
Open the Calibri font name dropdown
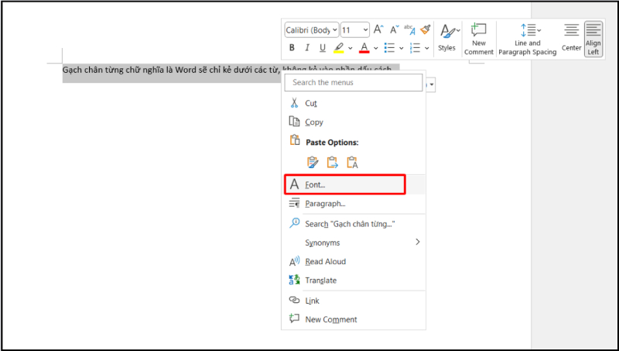coord(311,29)
